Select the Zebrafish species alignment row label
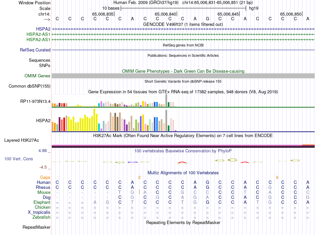Image resolution: width=315 pixels, height=235 pixels. [41, 217]
